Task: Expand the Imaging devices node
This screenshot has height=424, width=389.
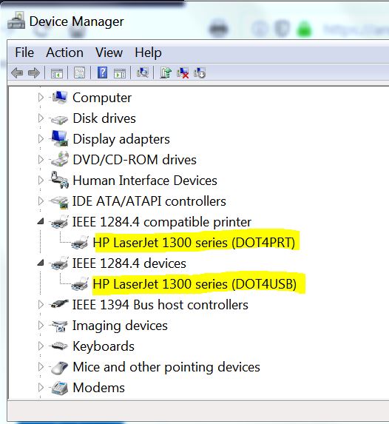Action: (x=41, y=326)
